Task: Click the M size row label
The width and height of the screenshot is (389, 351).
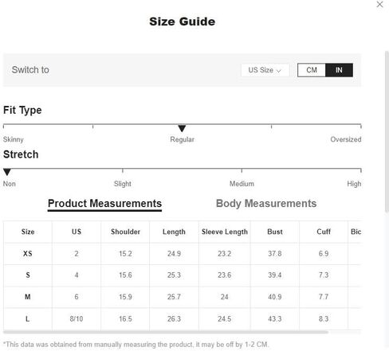Action: point(28,297)
